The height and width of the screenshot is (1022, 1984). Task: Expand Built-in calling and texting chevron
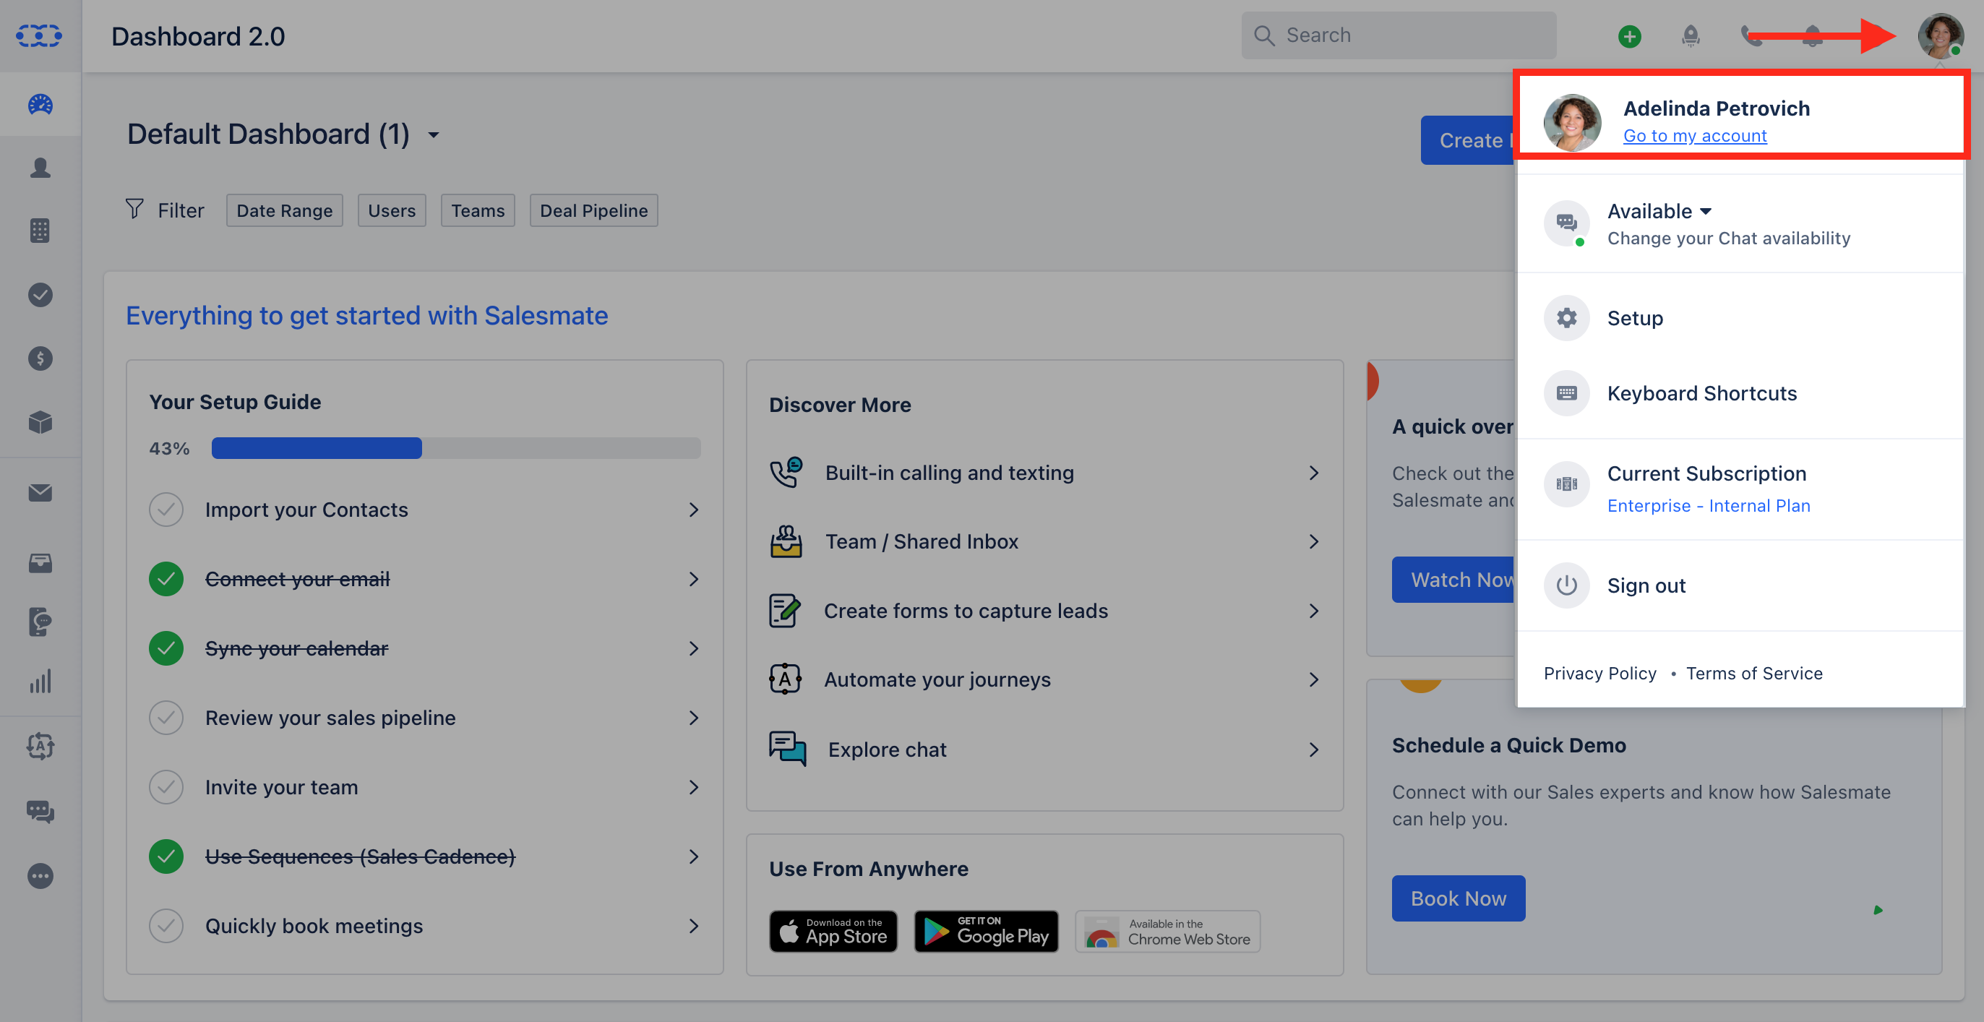(1314, 472)
